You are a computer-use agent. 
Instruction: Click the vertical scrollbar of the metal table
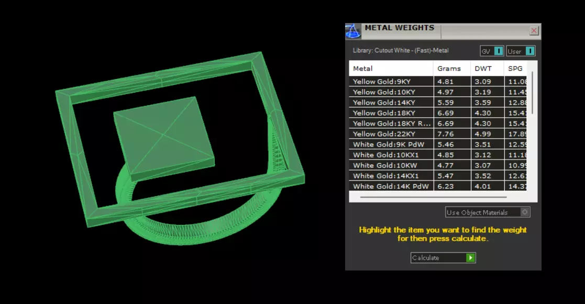(x=532, y=93)
